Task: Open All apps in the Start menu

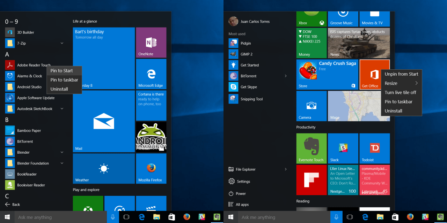Action: tap(239, 205)
